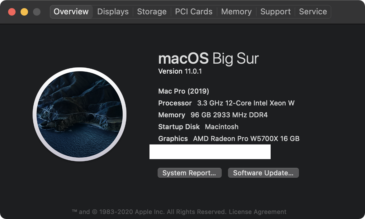The image size is (365, 219).
Task: Click the Startup Disk Macintosh entry
Action: pyautogui.click(x=198, y=127)
